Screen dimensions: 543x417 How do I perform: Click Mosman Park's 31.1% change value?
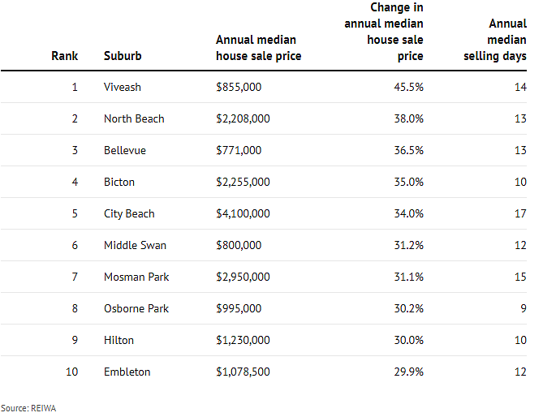(408, 277)
